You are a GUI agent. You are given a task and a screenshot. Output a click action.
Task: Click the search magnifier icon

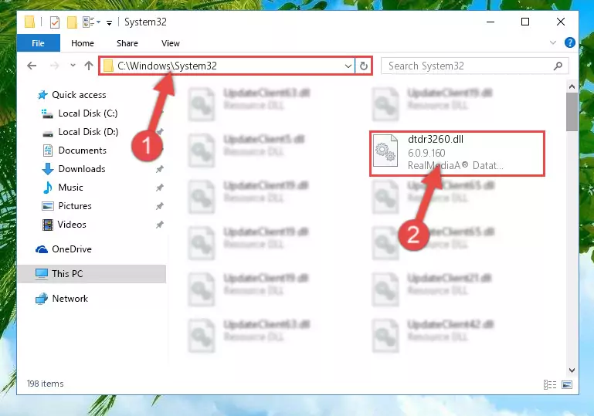[x=558, y=66]
